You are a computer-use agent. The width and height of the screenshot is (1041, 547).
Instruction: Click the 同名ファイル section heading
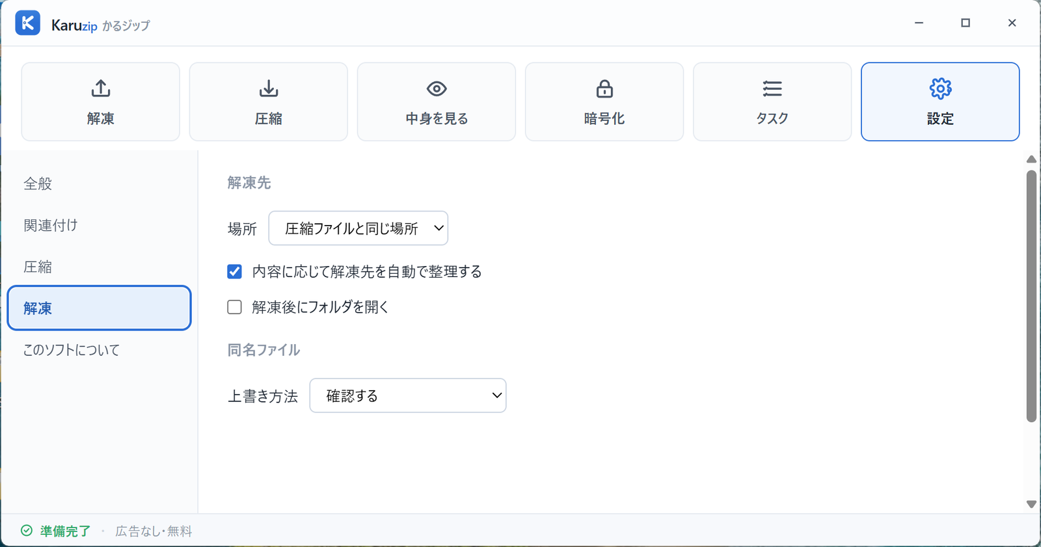point(264,350)
